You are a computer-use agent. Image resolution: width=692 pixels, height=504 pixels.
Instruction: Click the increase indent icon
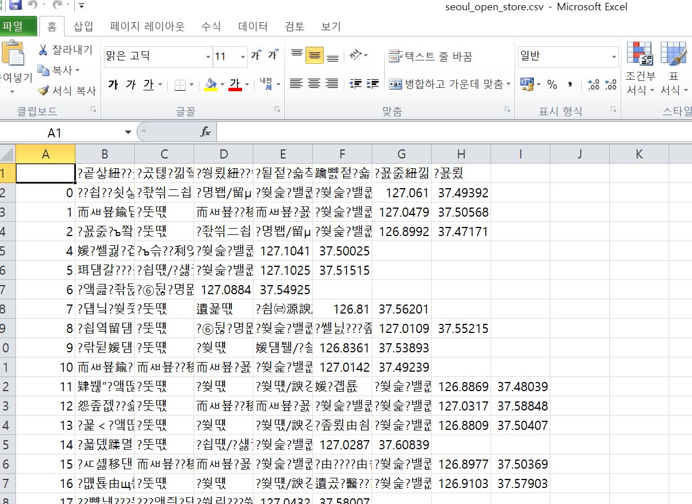(373, 84)
